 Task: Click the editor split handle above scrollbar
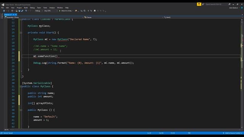pyautogui.click(x=242, y=20)
